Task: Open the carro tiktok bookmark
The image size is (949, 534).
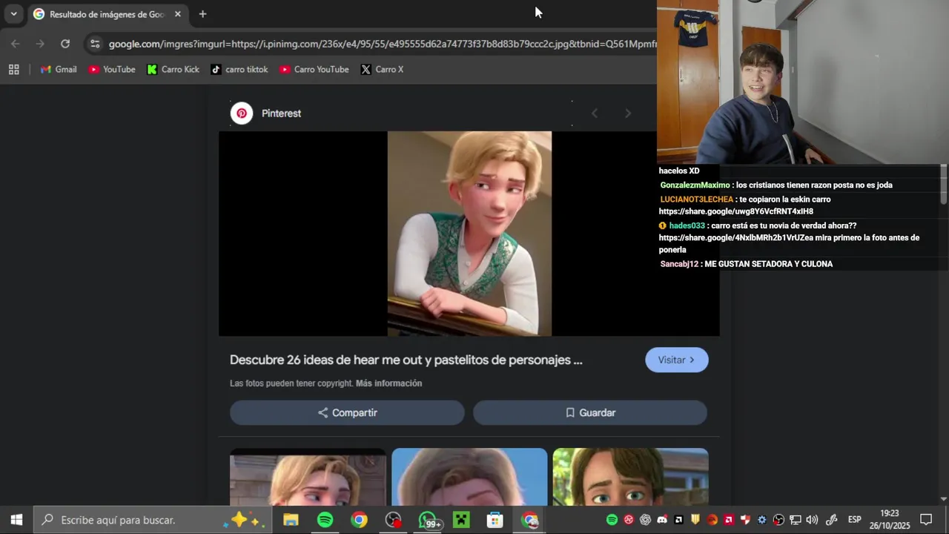Action: [x=239, y=69]
